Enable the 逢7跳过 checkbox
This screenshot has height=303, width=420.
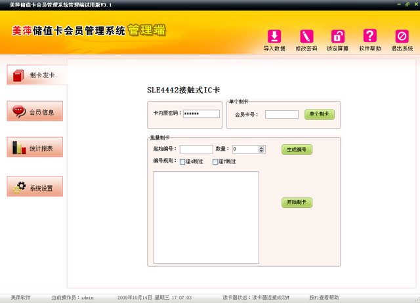click(x=215, y=161)
